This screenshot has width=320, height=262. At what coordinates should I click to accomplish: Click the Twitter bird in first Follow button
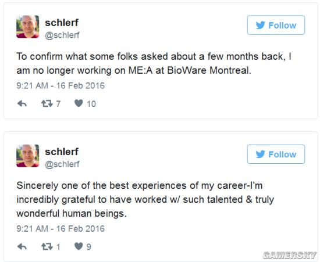coord(261,25)
